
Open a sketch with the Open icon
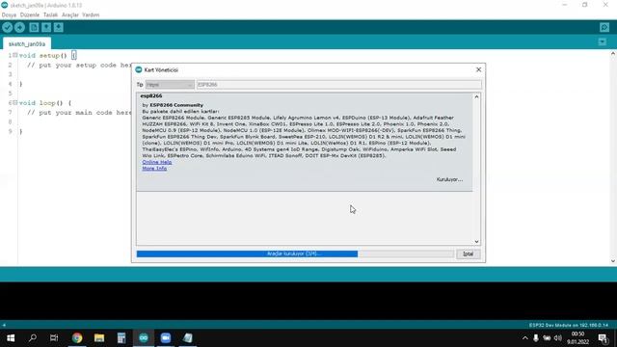[46, 28]
